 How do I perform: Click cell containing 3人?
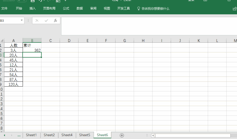click(13, 50)
